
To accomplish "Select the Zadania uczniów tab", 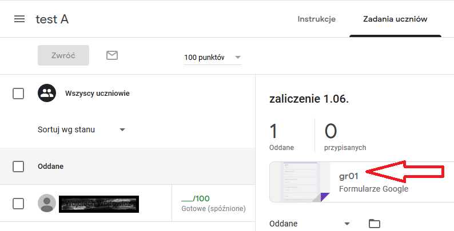I will [395, 19].
